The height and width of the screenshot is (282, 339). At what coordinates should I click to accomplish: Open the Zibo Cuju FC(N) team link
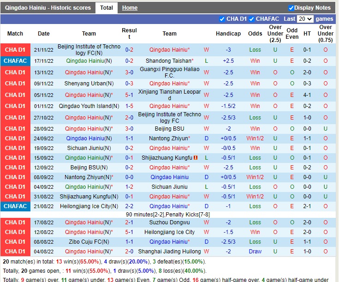[x=89, y=242]
